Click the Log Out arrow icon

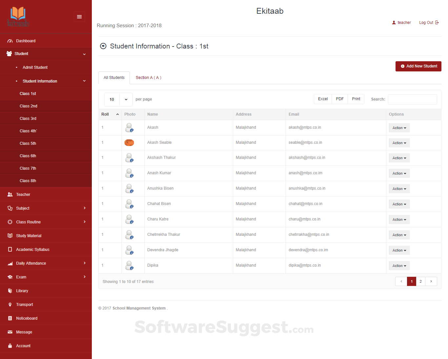(437, 23)
